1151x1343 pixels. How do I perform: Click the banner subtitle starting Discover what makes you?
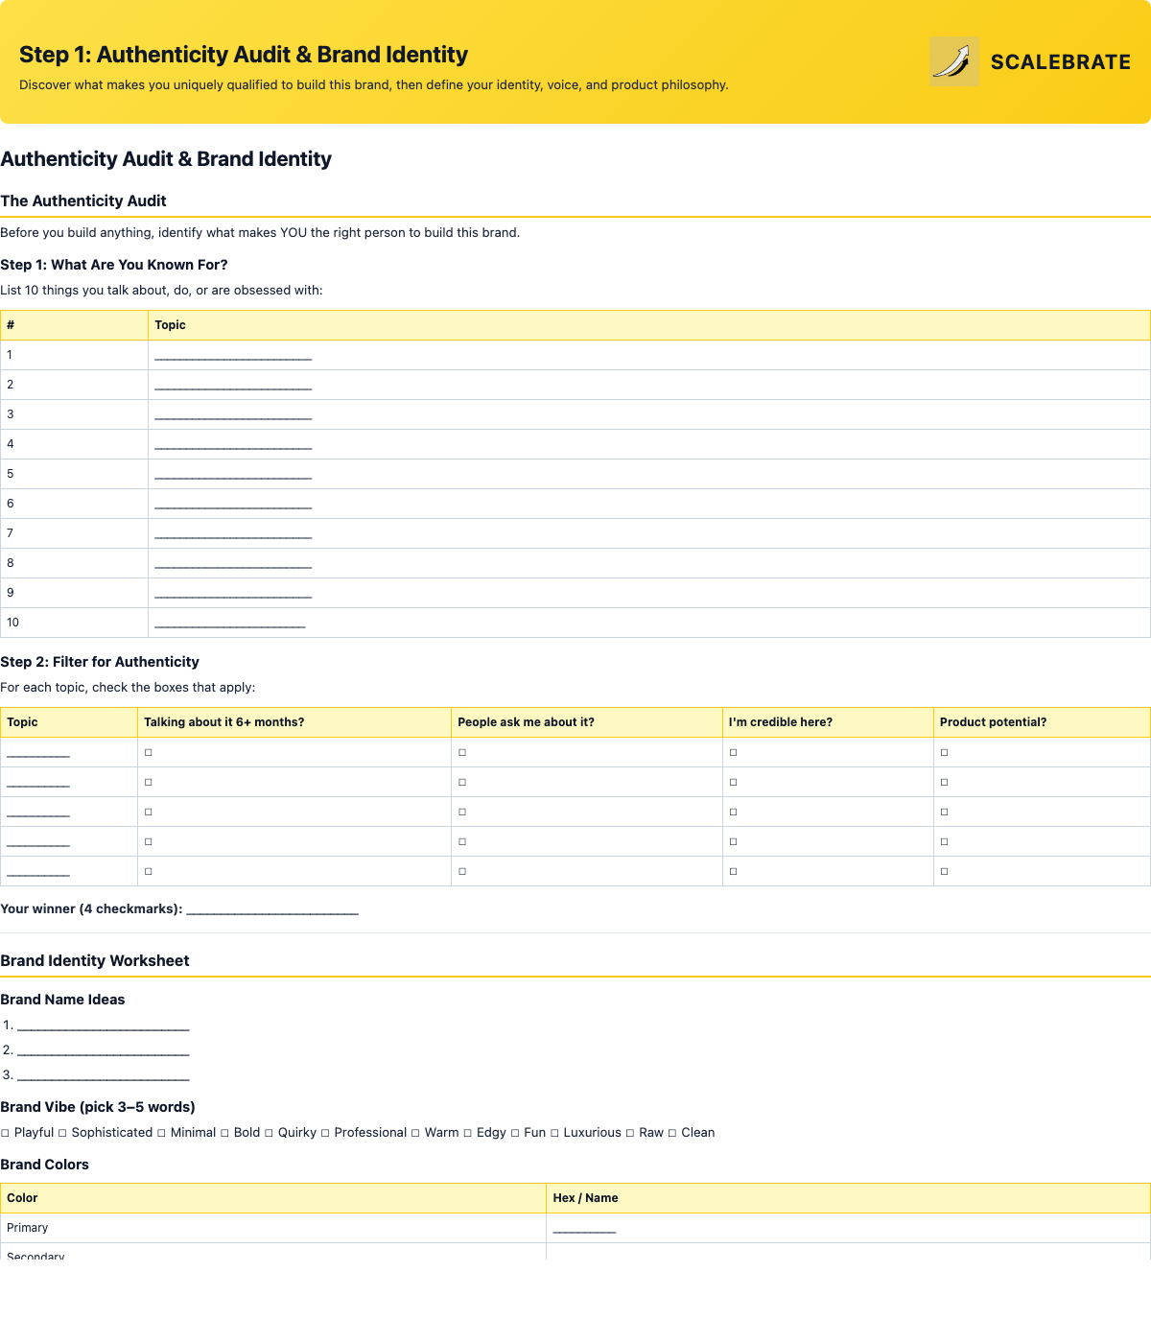click(374, 84)
